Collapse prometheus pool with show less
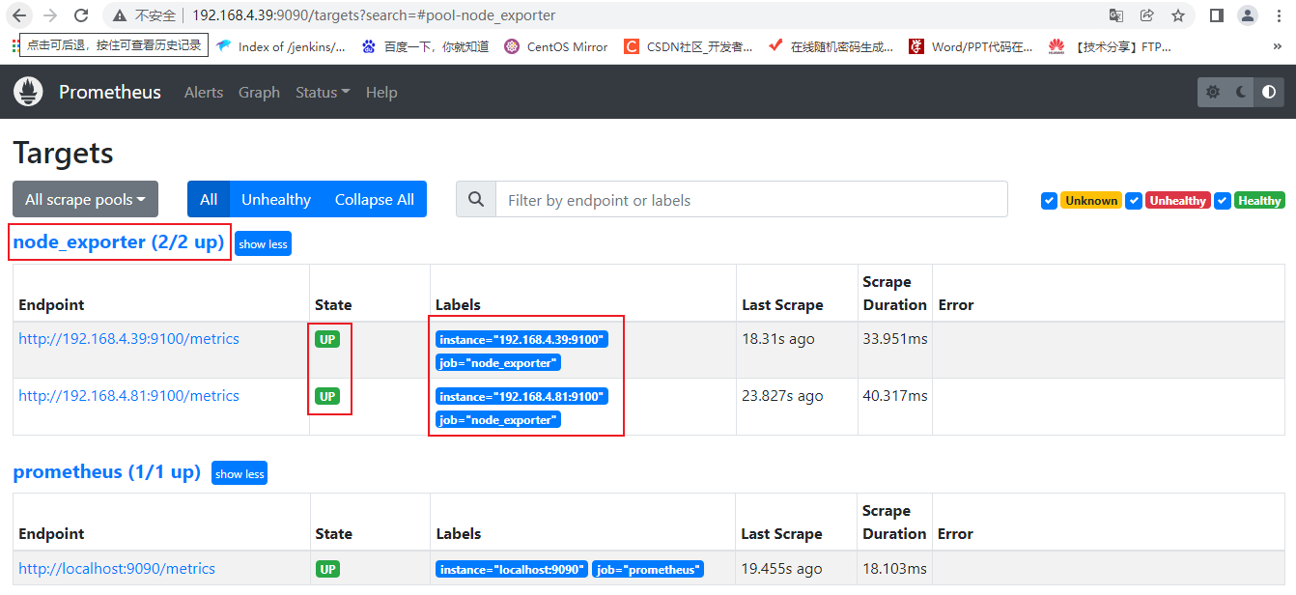Image resolution: width=1296 pixels, height=595 pixels. (x=239, y=473)
